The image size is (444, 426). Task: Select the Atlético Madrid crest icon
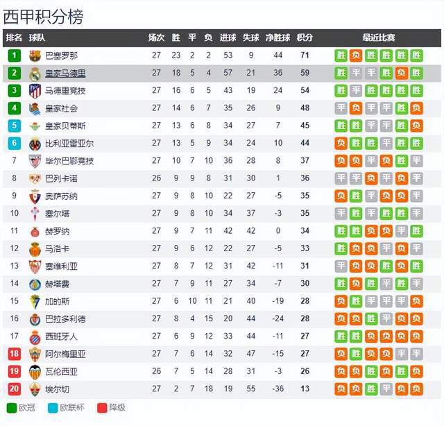coord(35,90)
